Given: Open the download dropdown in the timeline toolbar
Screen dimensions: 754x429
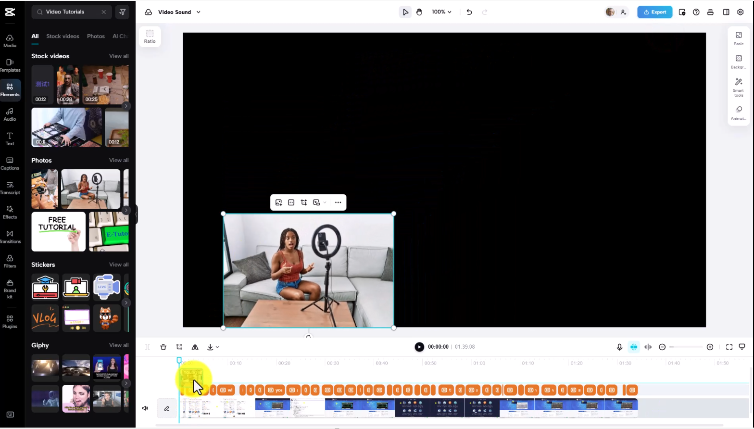Looking at the screenshot, I should click(213, 347).
